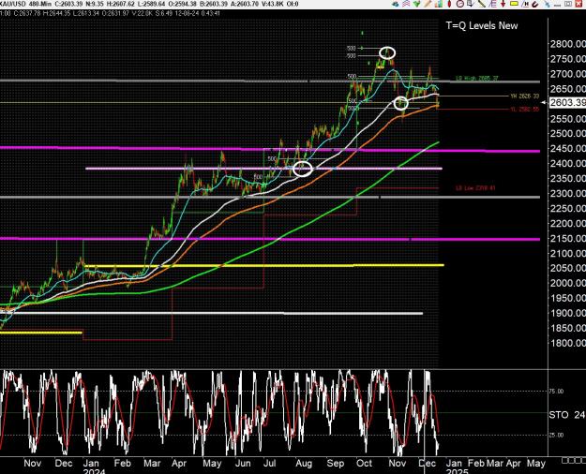Click the slash-H text line tool icon
Image resolution: width=586 pixels, height=474 pixels.
pos(525,4)
